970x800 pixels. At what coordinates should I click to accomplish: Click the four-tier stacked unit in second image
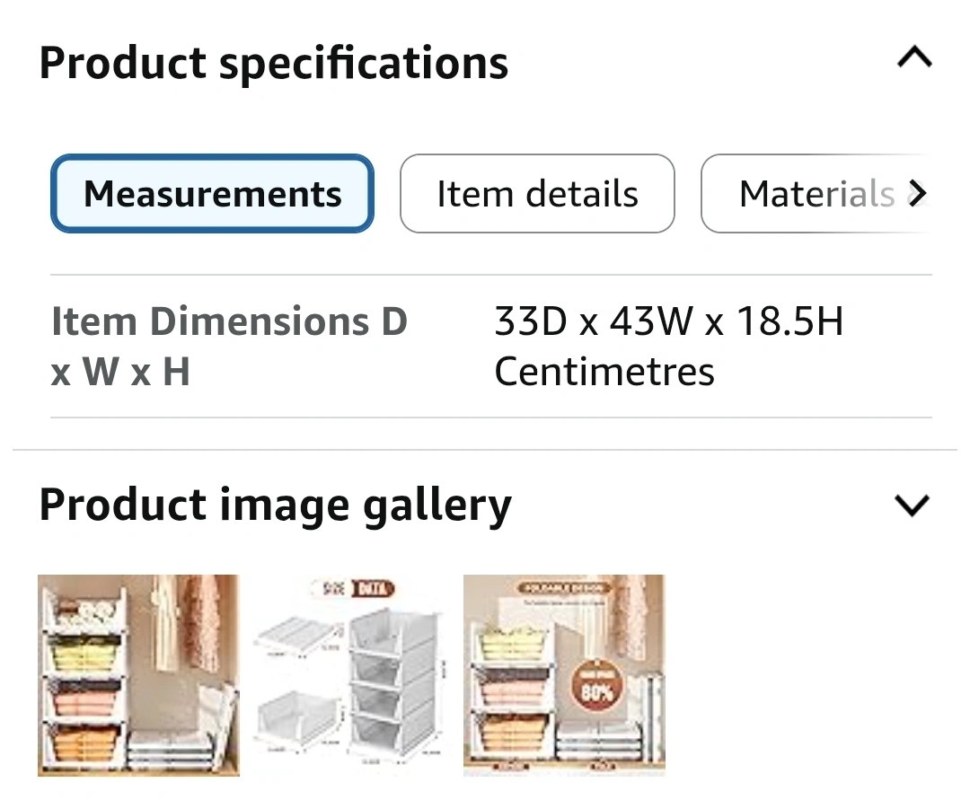click(x=393, y=682)
